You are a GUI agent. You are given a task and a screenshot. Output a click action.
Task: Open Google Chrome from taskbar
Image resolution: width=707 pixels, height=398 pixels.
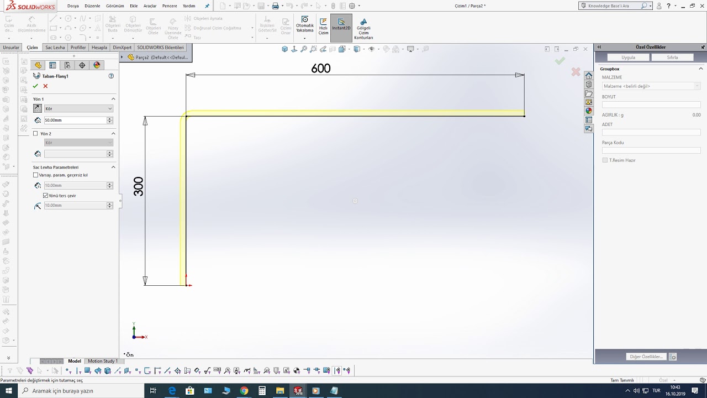[x=244, y=391]
